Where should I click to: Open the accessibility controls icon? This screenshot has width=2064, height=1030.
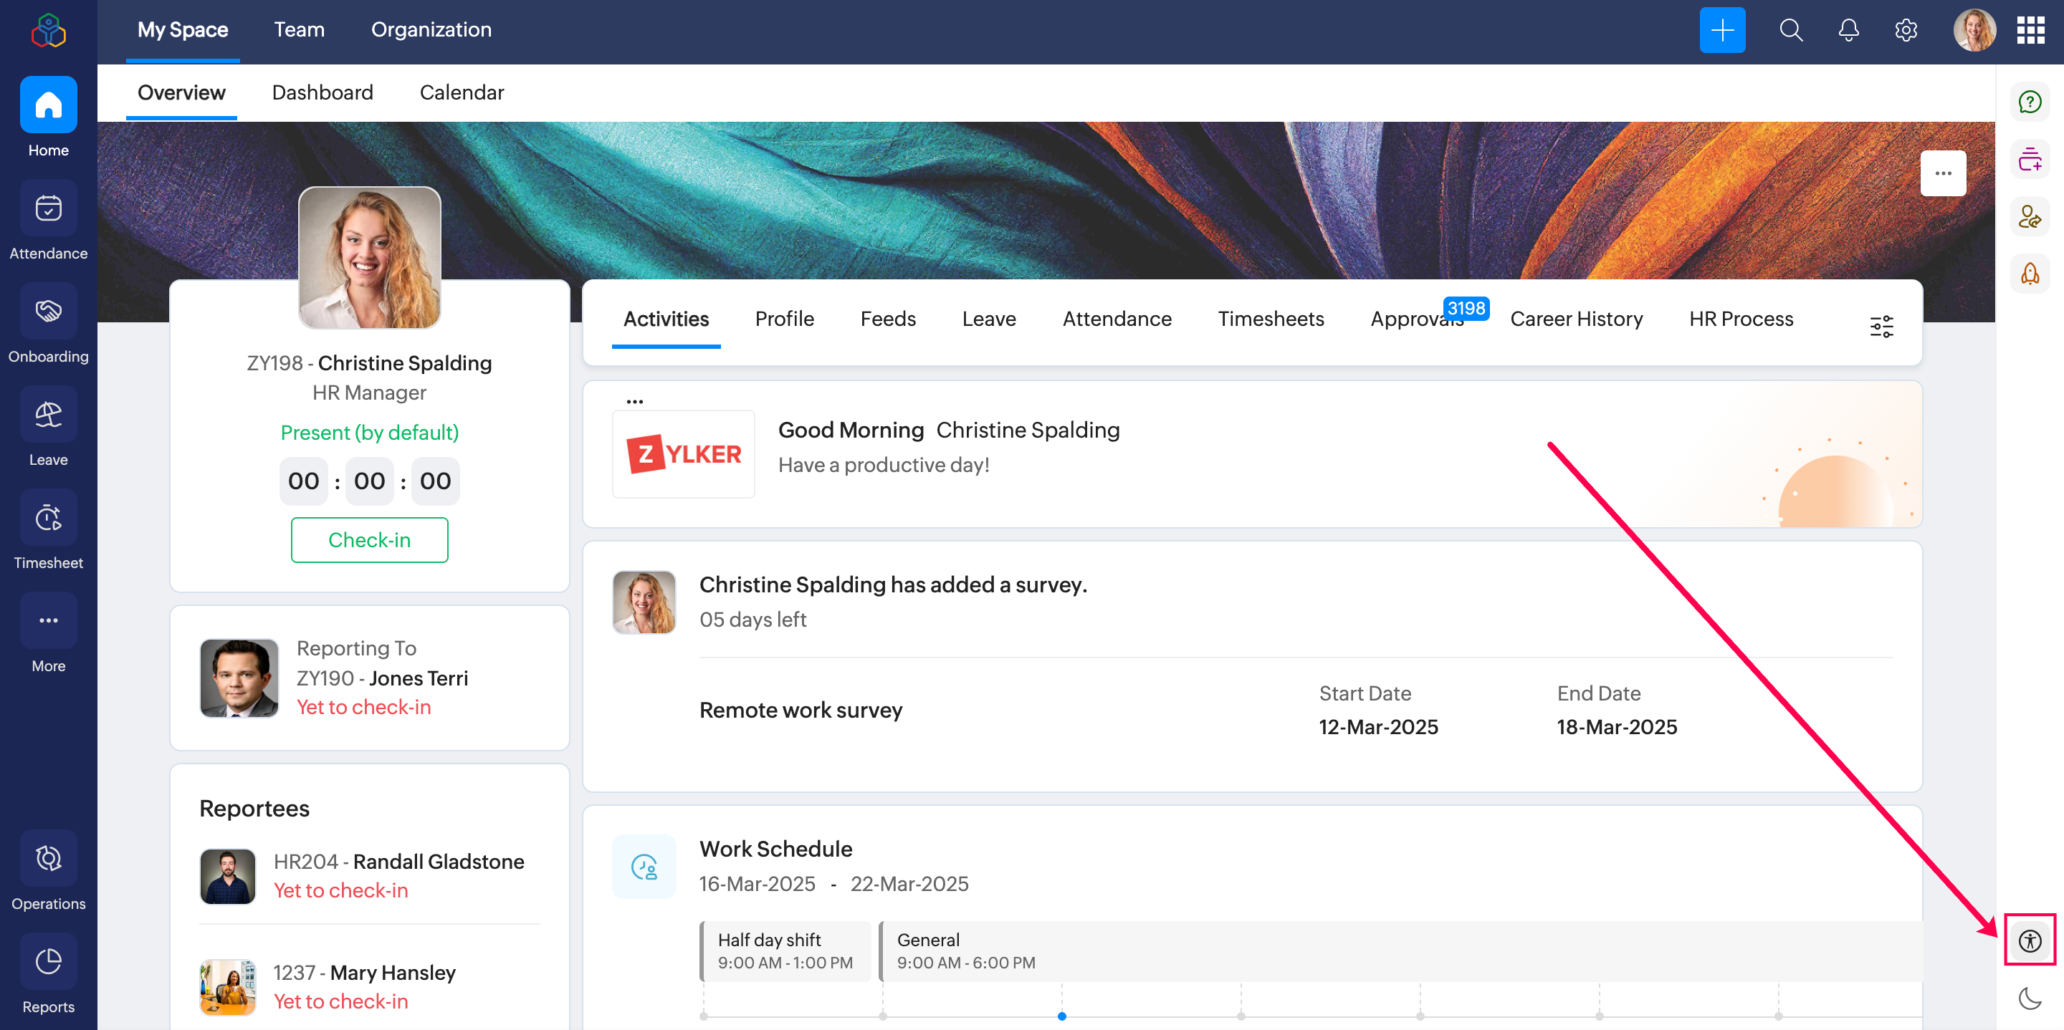[x=2030, y=940]
